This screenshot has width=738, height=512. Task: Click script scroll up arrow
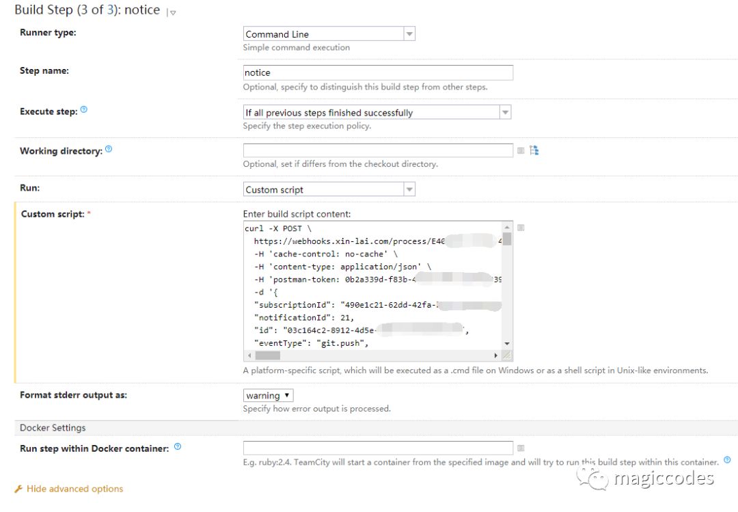coord(507,226)
